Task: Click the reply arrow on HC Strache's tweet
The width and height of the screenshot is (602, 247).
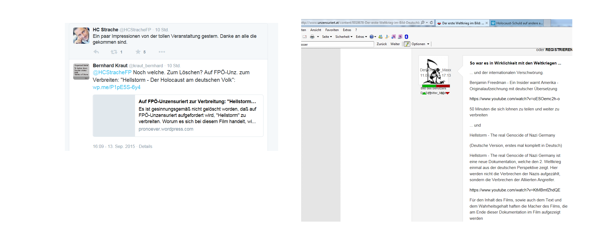Action: point(96,52)
